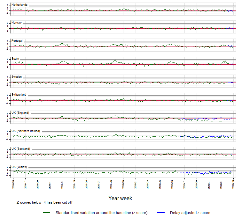Click the 2017-49 x-axis tick label

pos(111,184)
